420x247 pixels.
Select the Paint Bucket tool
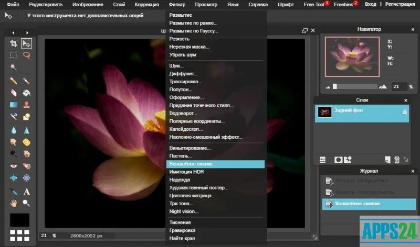27,93
